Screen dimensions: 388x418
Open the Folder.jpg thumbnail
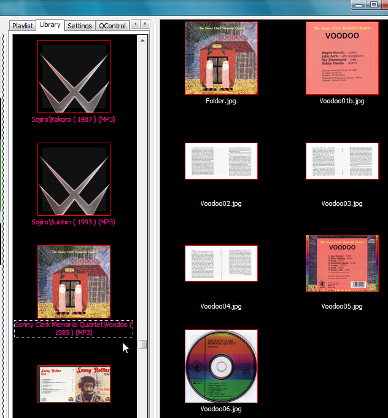pyautogui.click(x=221, y=58)
